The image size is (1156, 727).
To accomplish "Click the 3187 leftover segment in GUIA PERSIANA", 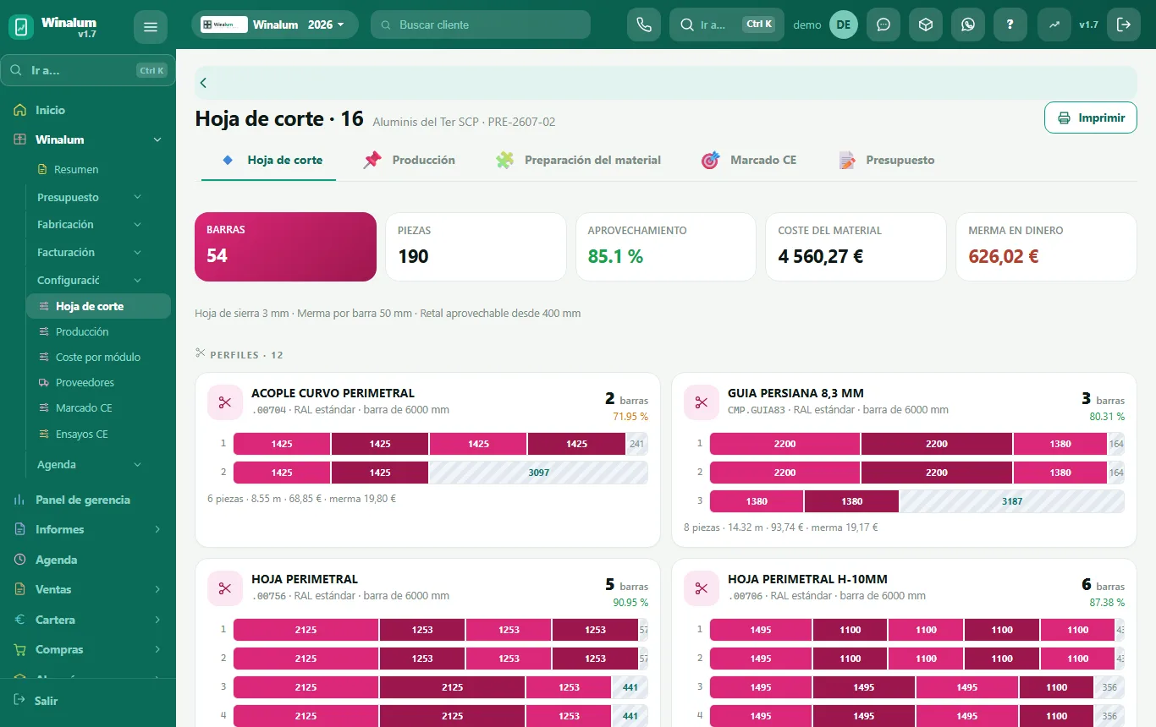I will pyautogui.click(x=1012, y=501).
